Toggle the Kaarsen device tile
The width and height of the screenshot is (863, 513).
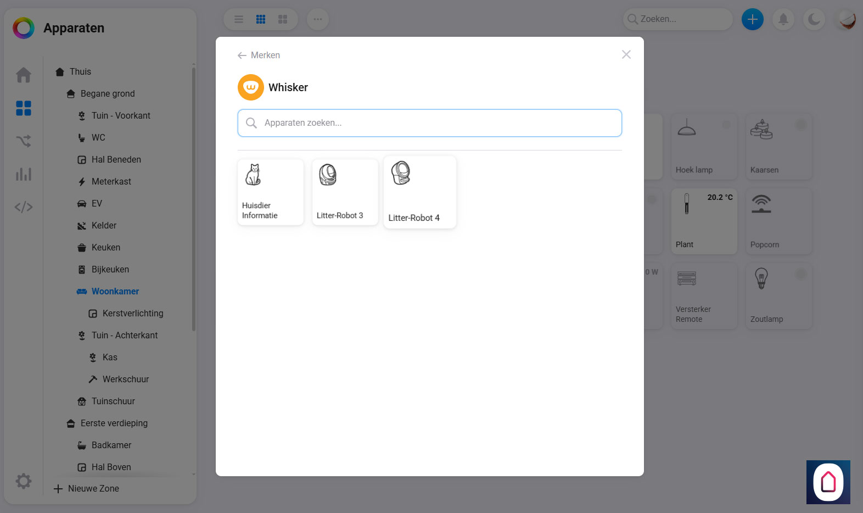779,147
